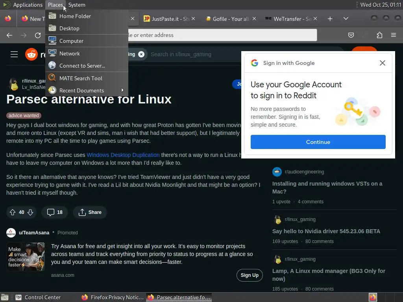403x302 pixels.
Task: Close the Gofile tab
Action: (254, 18)
